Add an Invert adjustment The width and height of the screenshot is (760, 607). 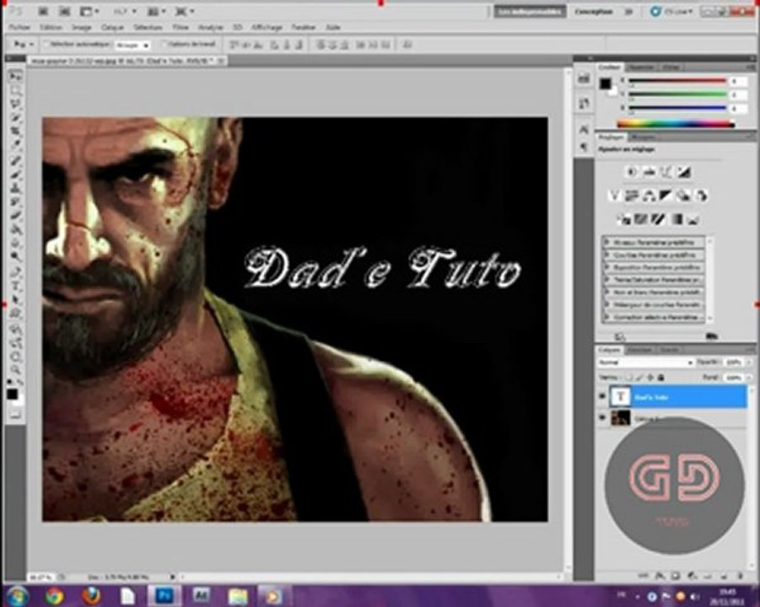[x=624, y=220]
